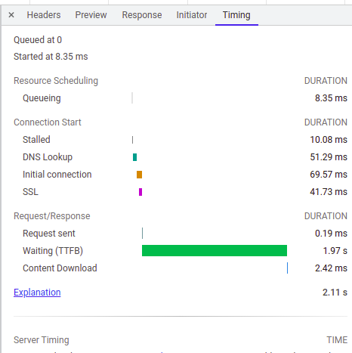Open the Explanation link
The height and width of the screenshot is (353, 352).
pyautogui.click(x=37, y=293)
